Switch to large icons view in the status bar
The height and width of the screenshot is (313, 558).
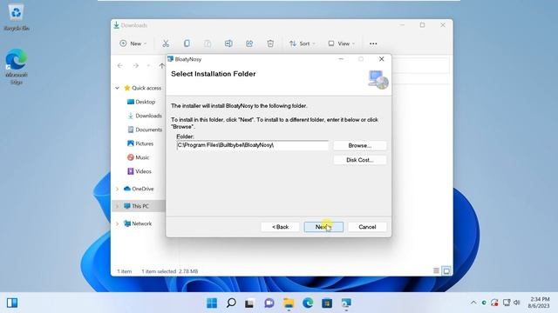click(446, 270)
